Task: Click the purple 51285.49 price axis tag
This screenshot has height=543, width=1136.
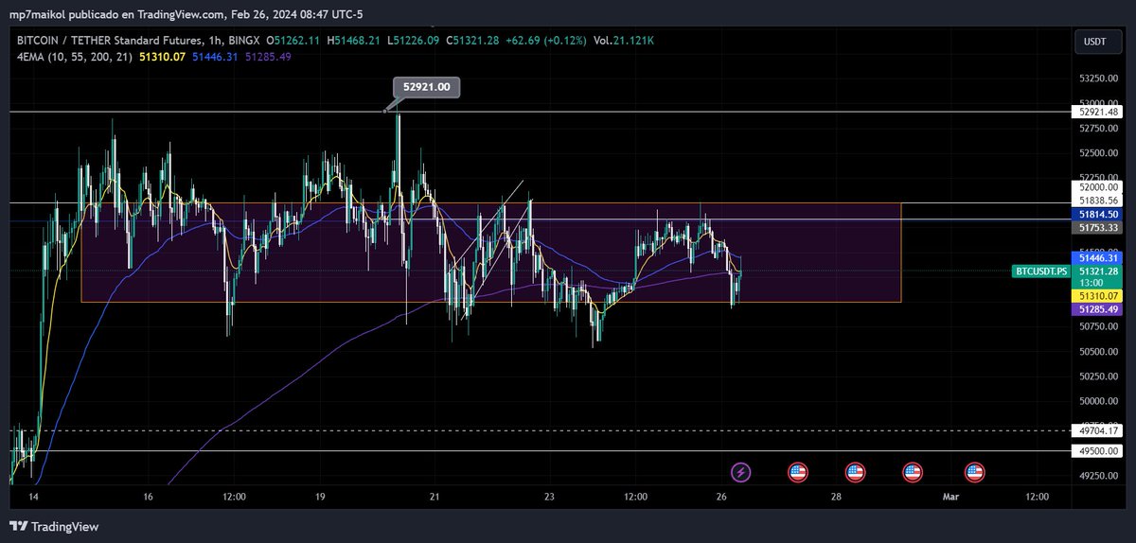Action: coord(1099,309)
